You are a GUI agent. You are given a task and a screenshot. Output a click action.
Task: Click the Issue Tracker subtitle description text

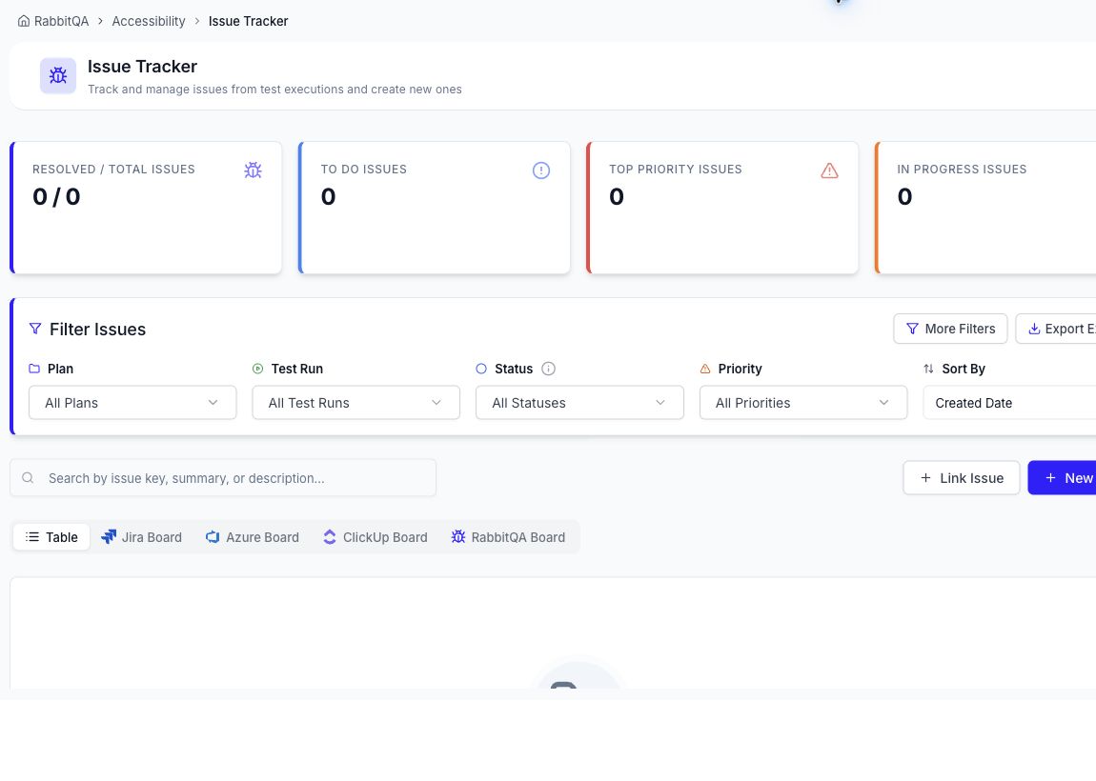pyautogui.click(x=274, y=90)
